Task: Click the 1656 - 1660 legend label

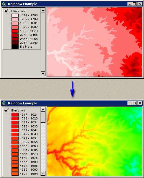Action: coord(29,146)
